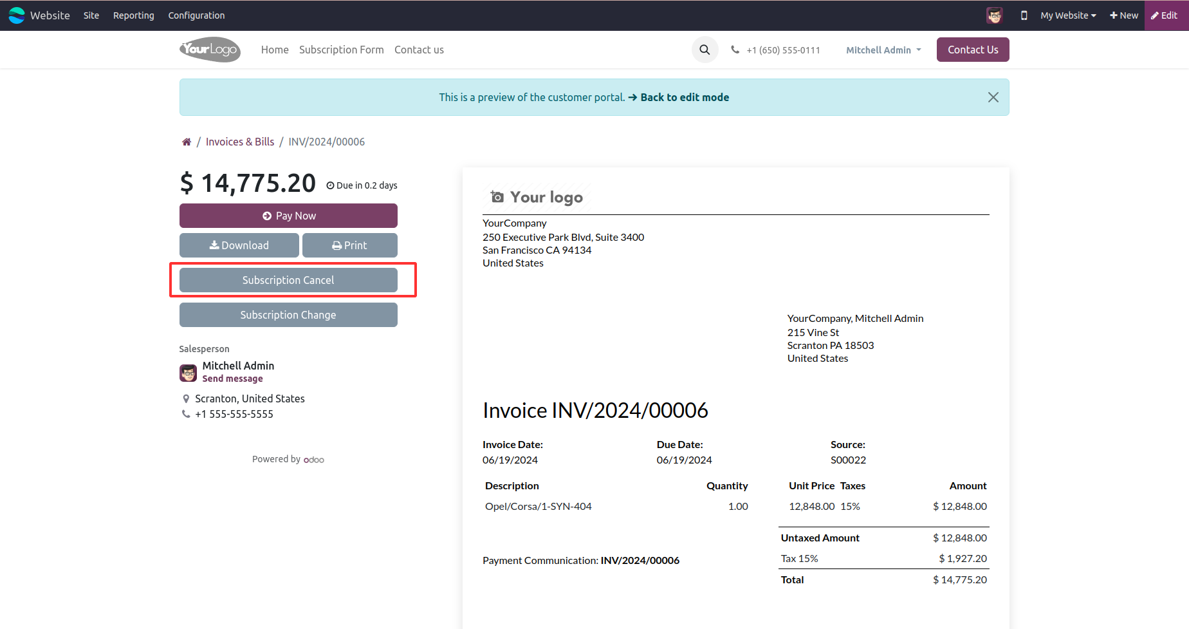Download the invoice
This screenshot has width=1189, height=629.
239,245
